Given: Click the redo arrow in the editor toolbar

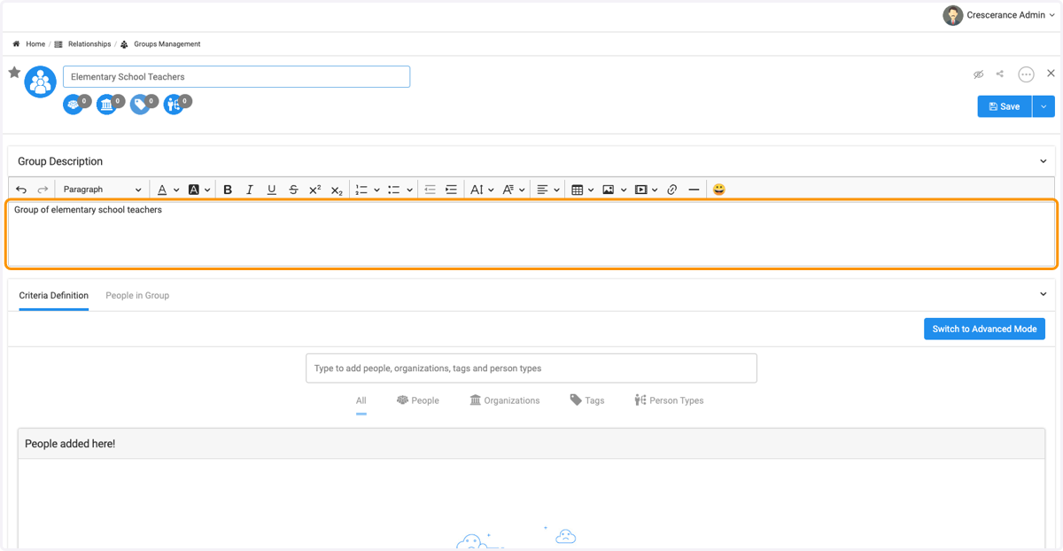Looking at the screenshot, I should coord(43,190).
